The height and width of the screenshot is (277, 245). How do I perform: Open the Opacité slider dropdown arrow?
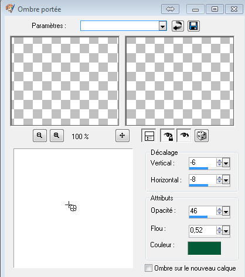(x=226, y=211)
